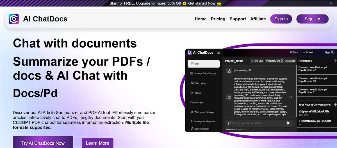The width and height of the screenshot is (337, 148).
Task: Click the 'Chat with documents' heading
Action: [x=75, y=43]
